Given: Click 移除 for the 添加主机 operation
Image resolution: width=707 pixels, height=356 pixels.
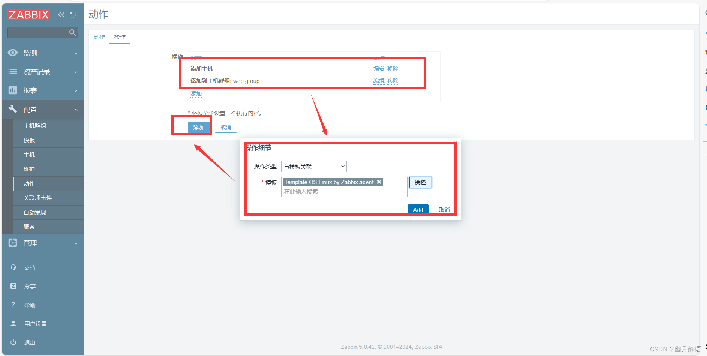Looking at the screenshot, I should [393, 69].
